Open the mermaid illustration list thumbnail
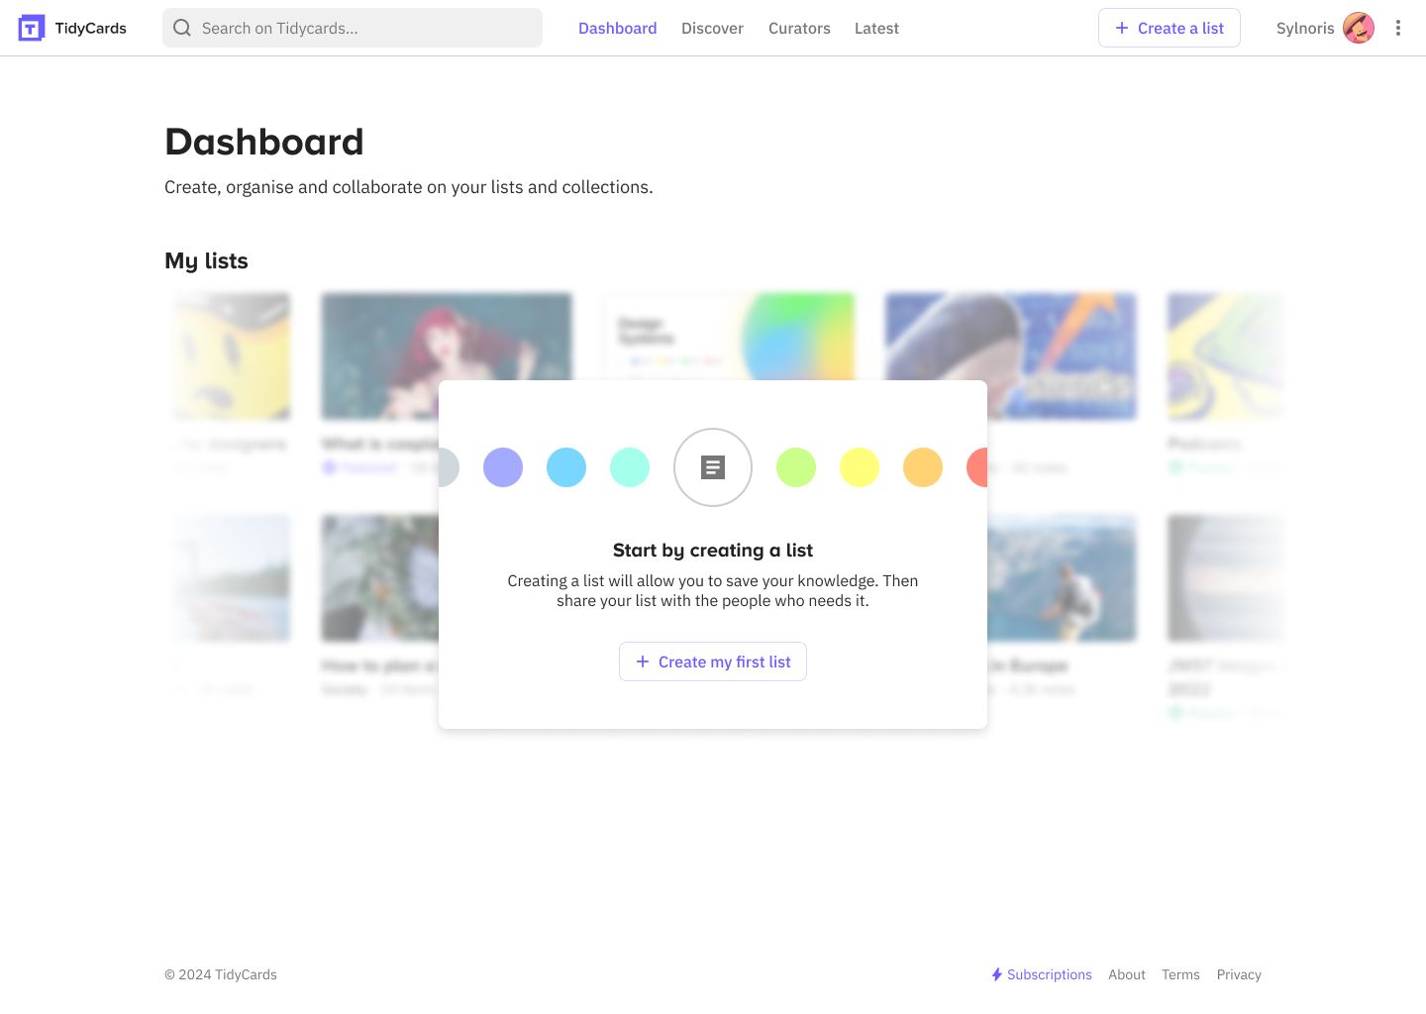 coord(447,337)
